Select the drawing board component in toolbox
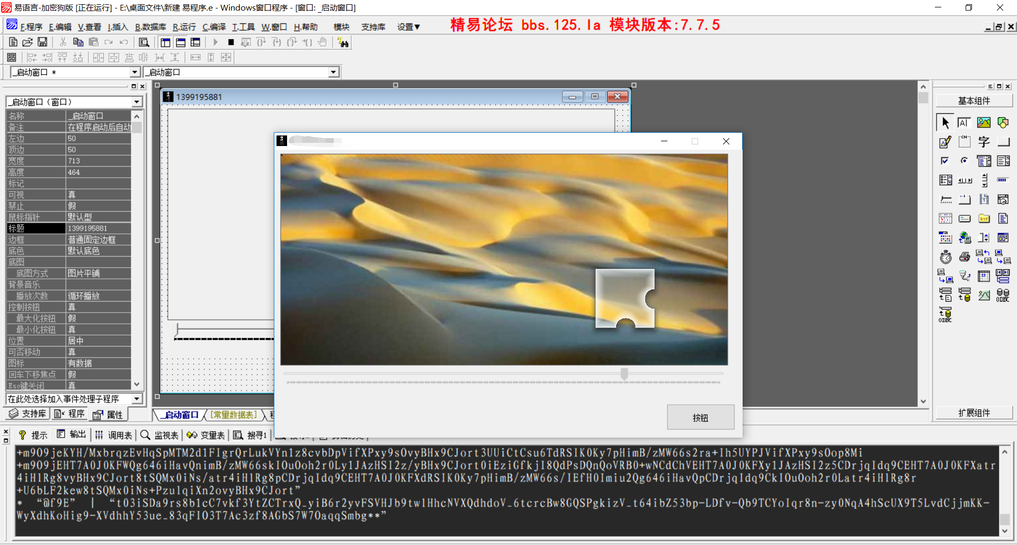Image resolution: width=1017 pixels, height=545 pixels. [x=945, y=142]
